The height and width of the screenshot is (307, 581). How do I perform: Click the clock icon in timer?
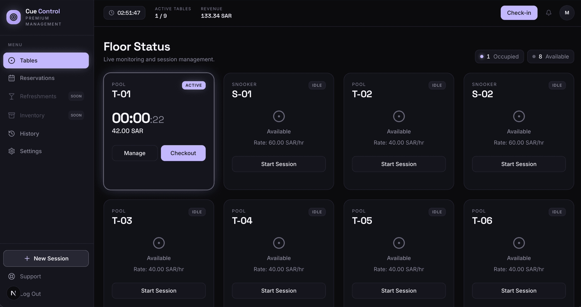click(112, 13)
